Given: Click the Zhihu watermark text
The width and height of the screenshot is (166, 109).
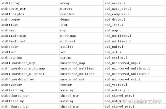Looking at the screenshot, I should point(140,102).
